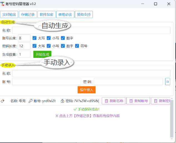Click the key icon beside 账号
The width and height of the screenshot is (176, 143).
[x=30, y=101]
